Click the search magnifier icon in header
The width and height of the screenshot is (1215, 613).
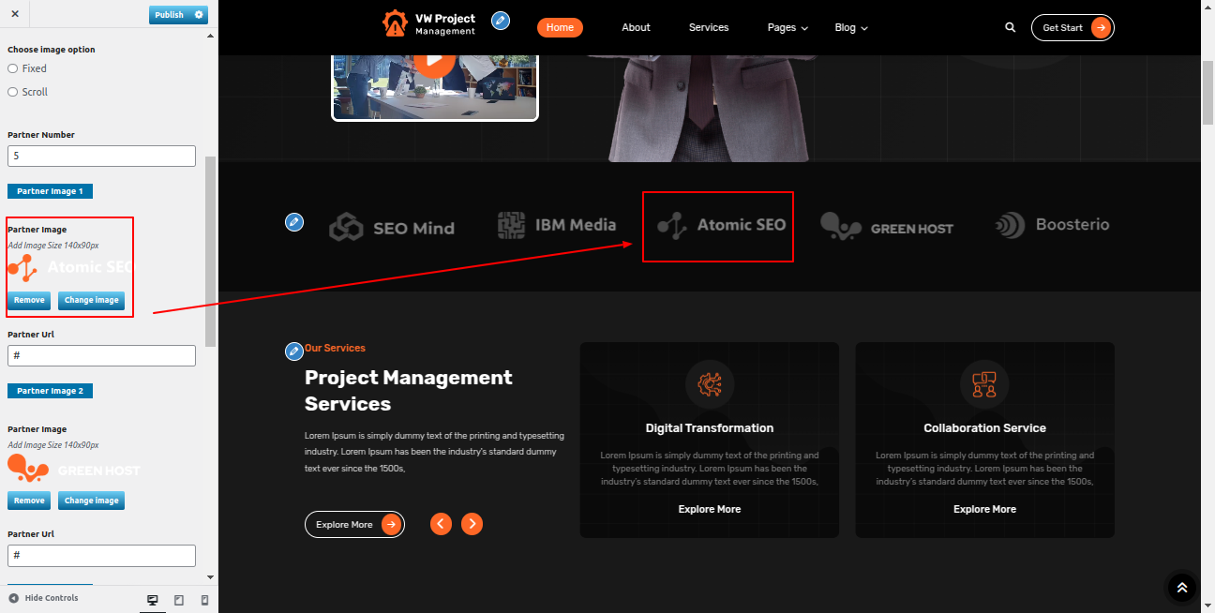[1010, 28]
